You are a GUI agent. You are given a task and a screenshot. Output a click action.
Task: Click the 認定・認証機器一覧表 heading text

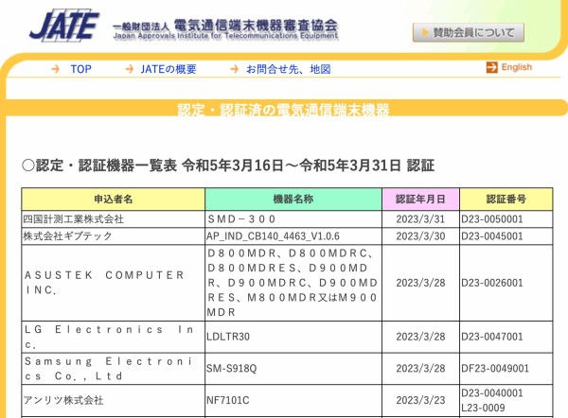(228, 165)
